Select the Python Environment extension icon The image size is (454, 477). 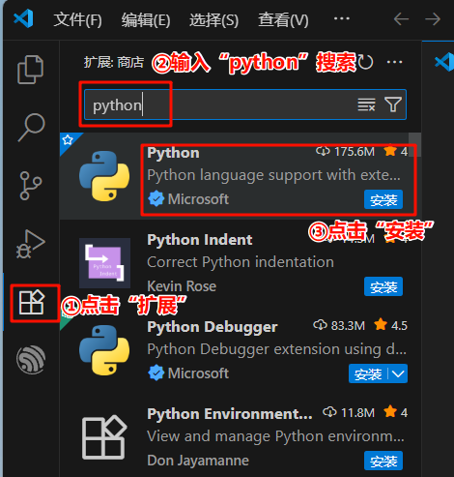click(x=104, y=437)
